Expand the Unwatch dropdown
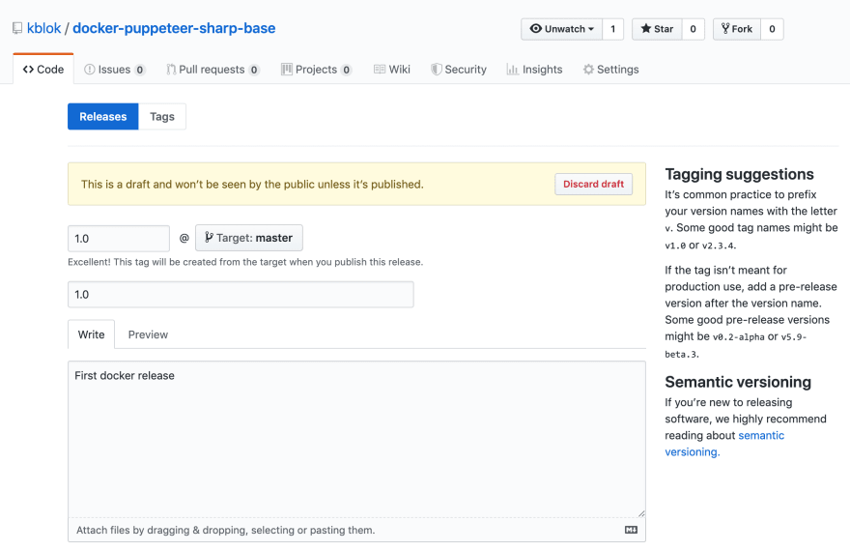This screenshot has height=551, width=850. point(561,29)
